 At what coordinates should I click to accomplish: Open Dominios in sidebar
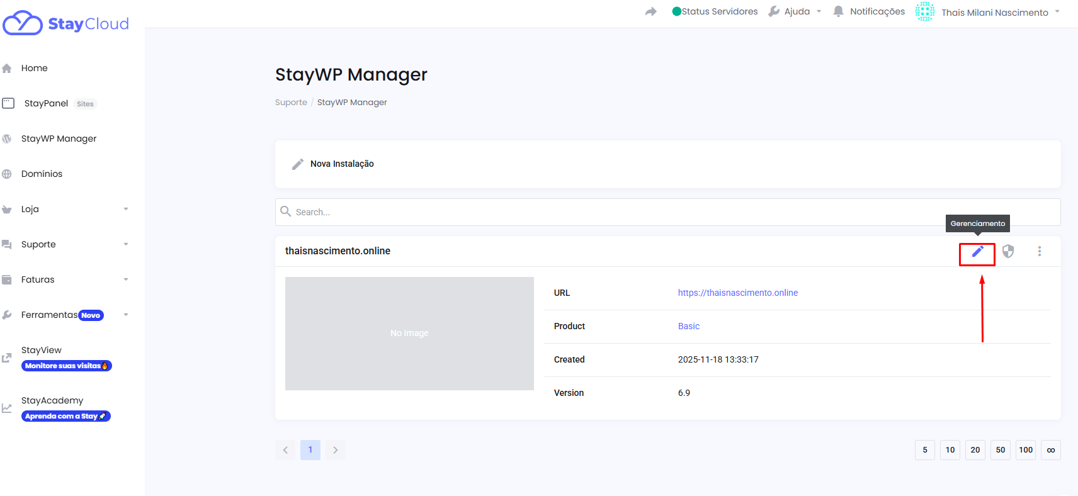[x=42, y=174]
